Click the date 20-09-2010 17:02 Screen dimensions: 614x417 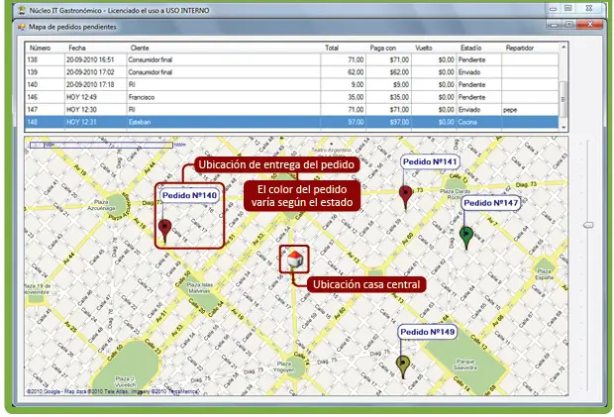point(90,72)
